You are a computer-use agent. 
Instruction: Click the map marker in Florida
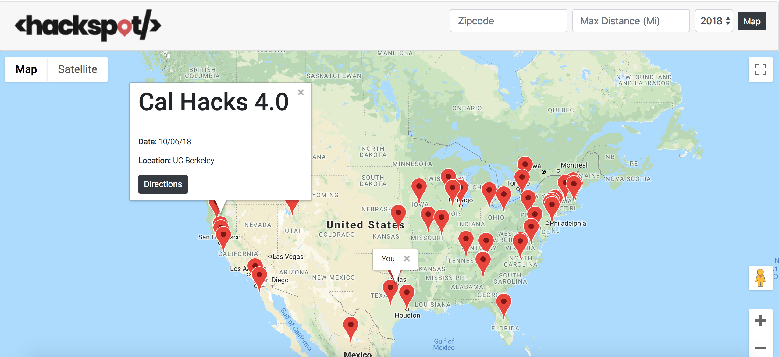click(503, 302)
